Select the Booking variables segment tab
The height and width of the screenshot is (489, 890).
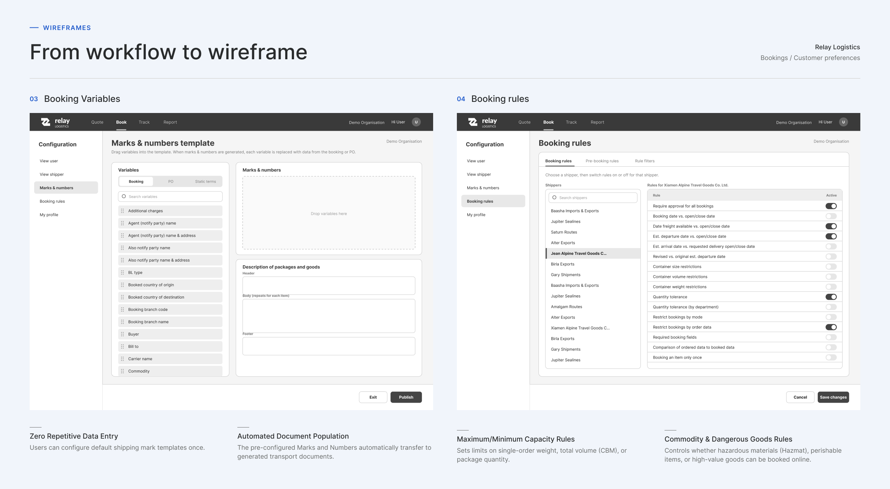click(136, 182)
